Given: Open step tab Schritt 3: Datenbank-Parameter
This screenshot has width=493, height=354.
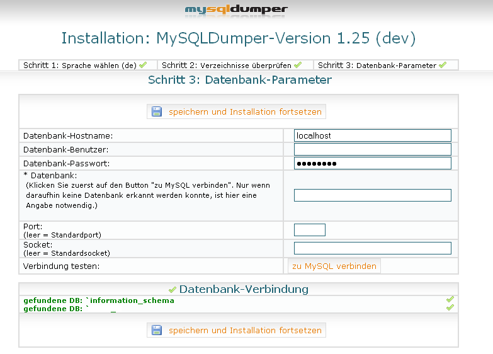Looking at the screenshot, I should (x=386, y=65).
